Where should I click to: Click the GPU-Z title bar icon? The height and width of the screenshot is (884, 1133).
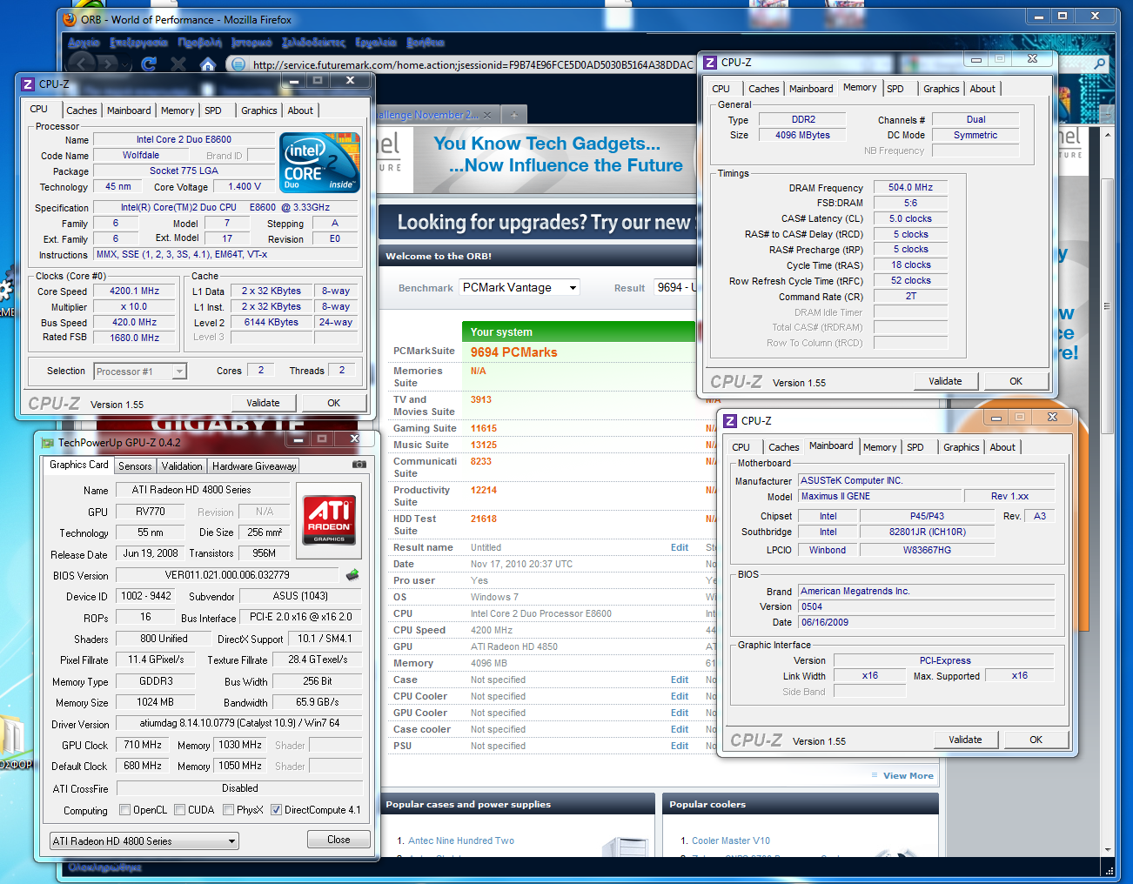(x=48, y=443)
